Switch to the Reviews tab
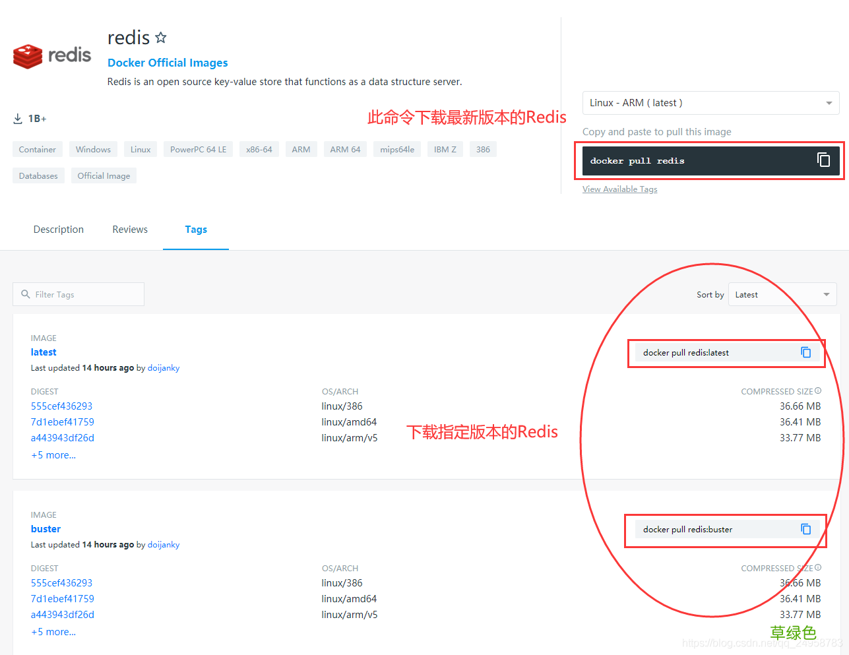The width and height of the screenshot is (849, 655). click(130, 230)
